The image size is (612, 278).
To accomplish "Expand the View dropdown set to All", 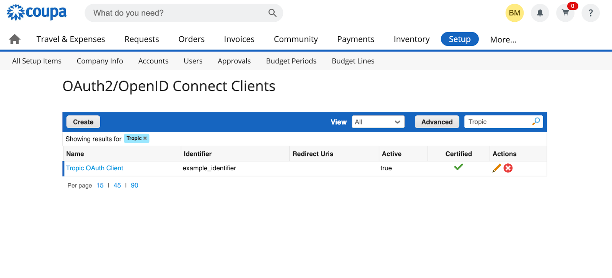I will [378, 122].
